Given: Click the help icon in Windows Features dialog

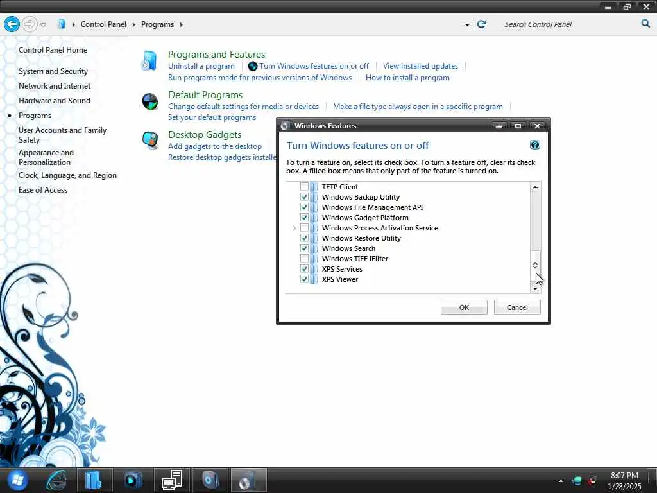Looking at the screenshot, I should 534,145.
